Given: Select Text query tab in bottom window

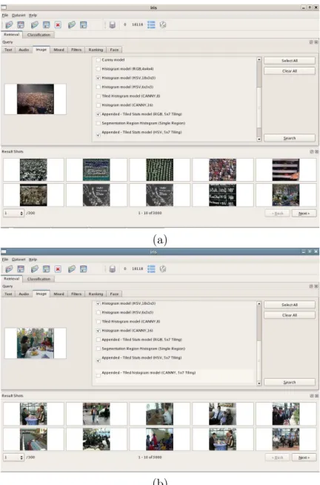Looking at the screenshot, I should tap(8, 294).
